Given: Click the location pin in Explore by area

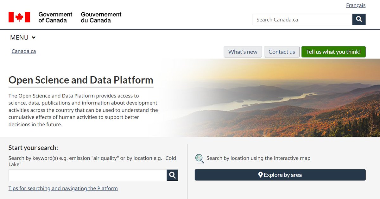Looking at the screenshot, I should (x=260, y=175).
